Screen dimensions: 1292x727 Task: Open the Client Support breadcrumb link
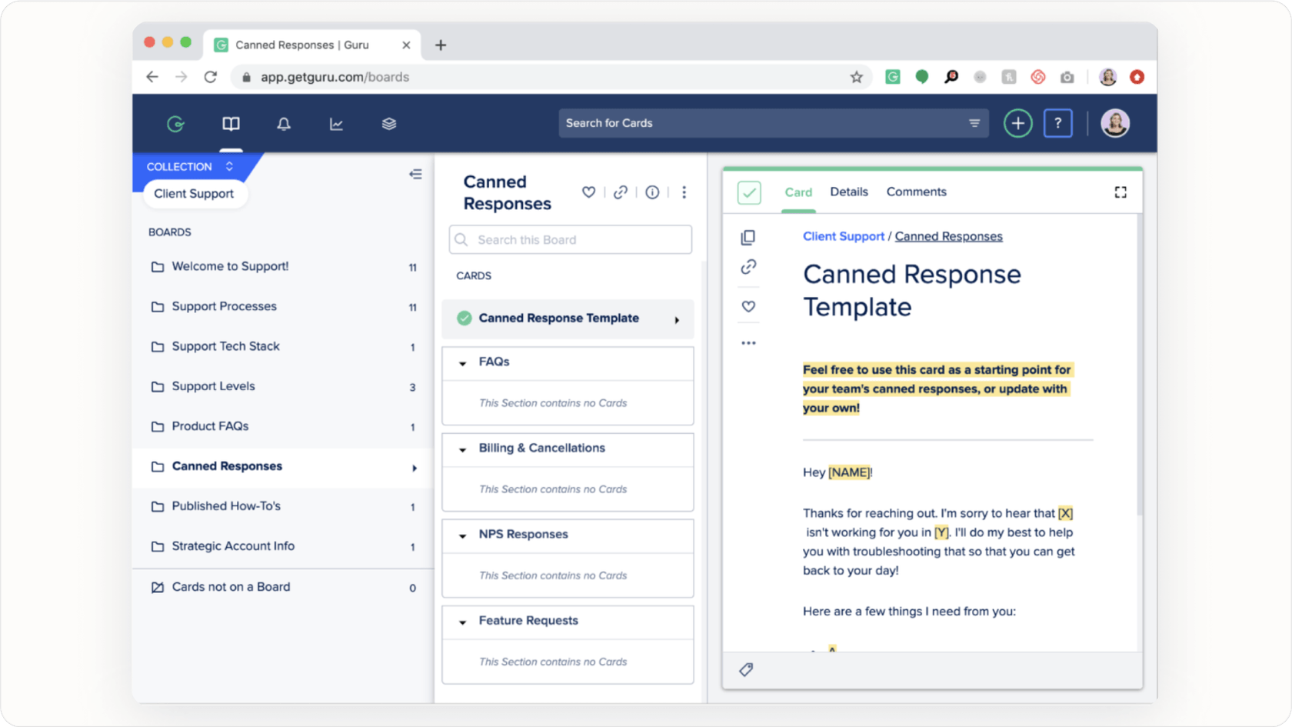pyautogui.click(x=843, y=236)
